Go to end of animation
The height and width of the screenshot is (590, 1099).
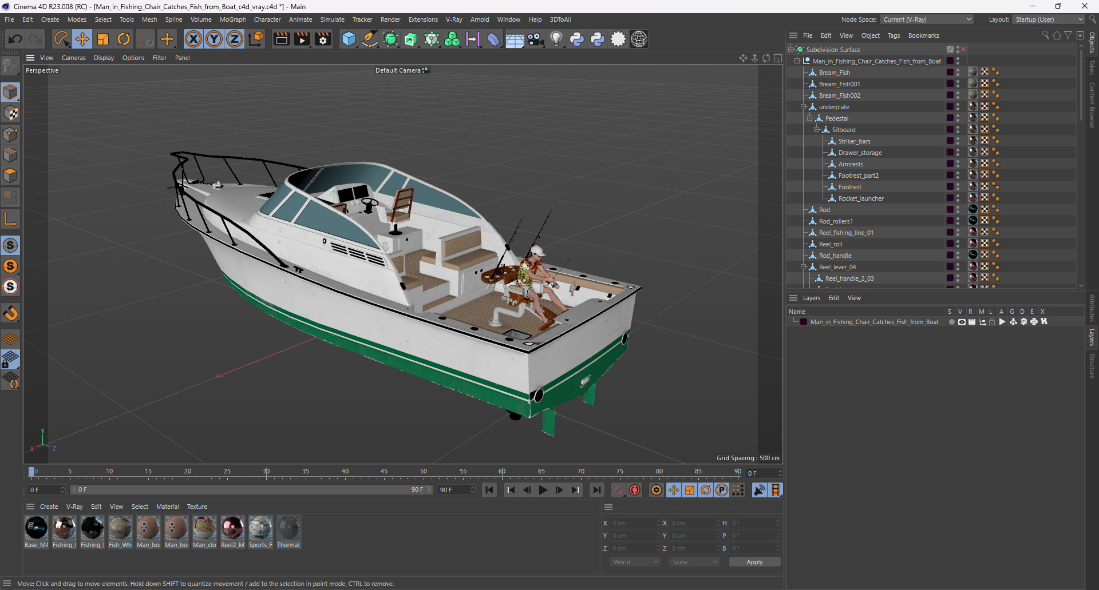(x=596, y=490)
